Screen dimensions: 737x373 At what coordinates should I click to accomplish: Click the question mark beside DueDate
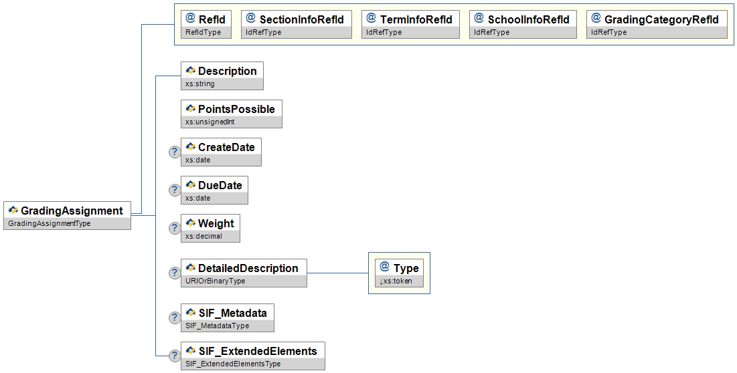point(175,190)
